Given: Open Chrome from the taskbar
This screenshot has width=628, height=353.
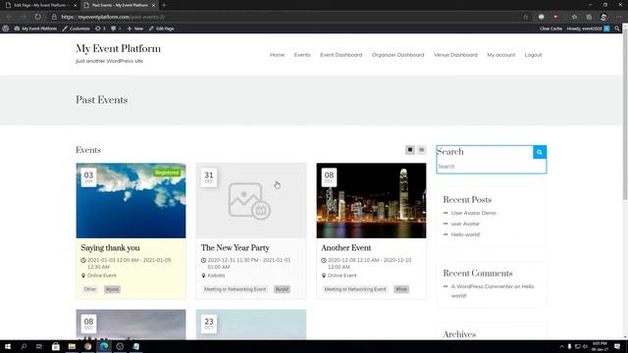Looking at the screenshot, I should [87, 346].
